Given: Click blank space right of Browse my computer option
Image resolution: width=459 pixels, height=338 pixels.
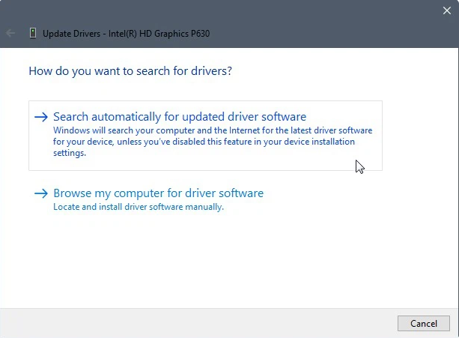Looking at the screenshot, I should (337, 199).
